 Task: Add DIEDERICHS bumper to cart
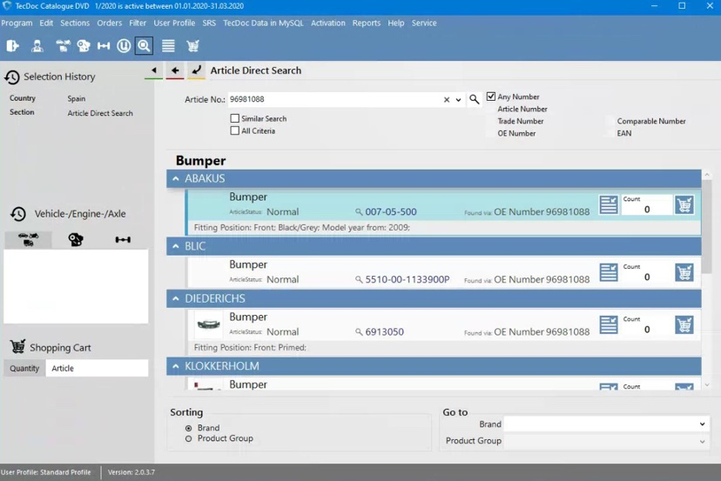[x=684, y=324]
